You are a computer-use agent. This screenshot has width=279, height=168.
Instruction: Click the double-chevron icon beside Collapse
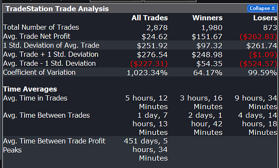[x=273, y=8]
